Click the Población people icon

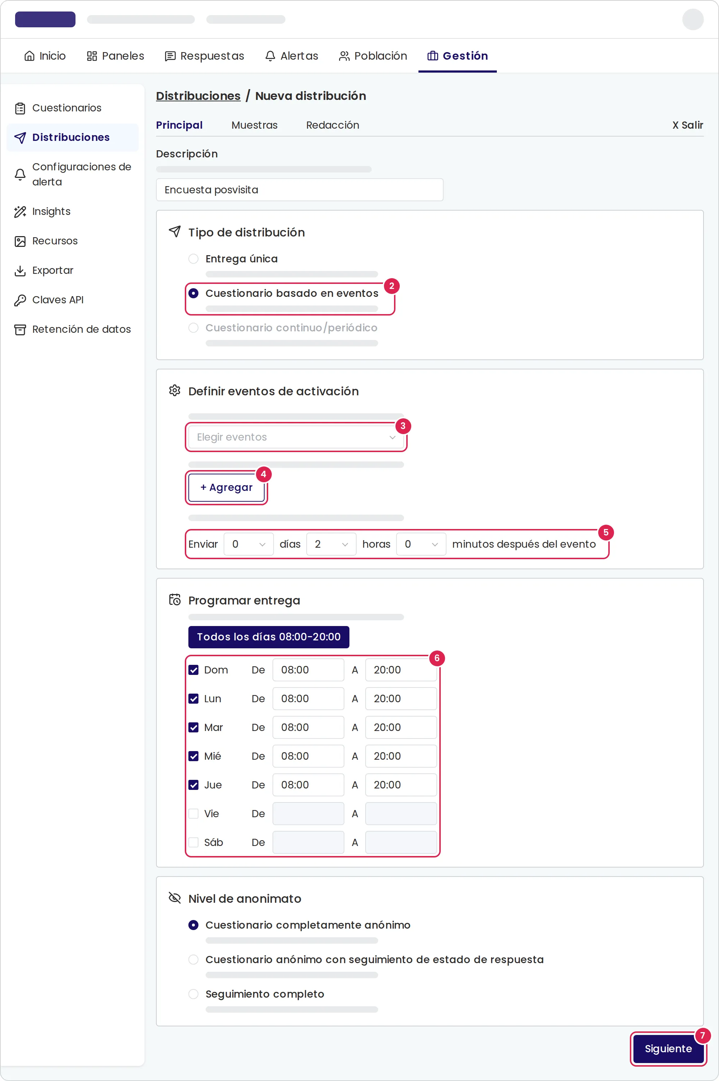[344, 56]
